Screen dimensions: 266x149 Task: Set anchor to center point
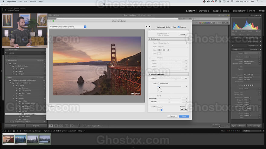coord(160,108)
